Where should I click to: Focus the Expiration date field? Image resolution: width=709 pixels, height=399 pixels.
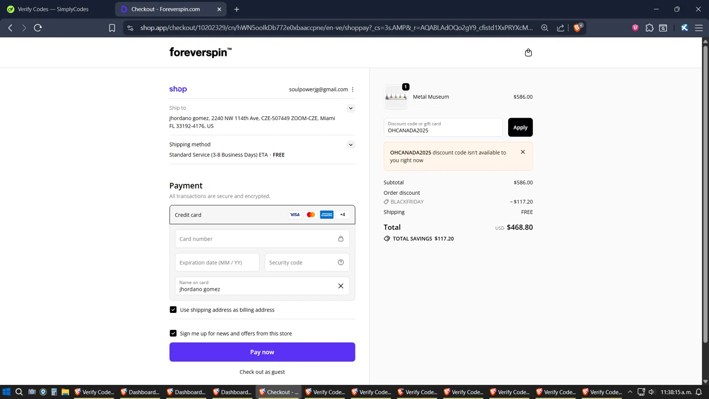[217, 262]
